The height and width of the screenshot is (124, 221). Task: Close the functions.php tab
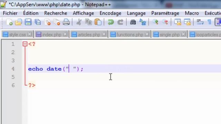[x=147, y=34]
